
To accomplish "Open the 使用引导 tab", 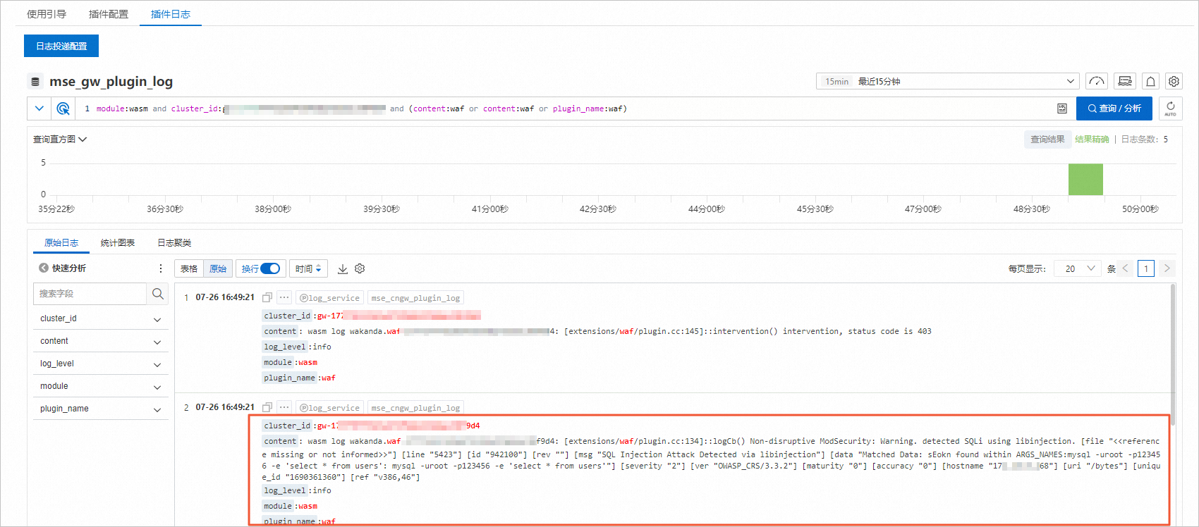I will click(47, 14).
